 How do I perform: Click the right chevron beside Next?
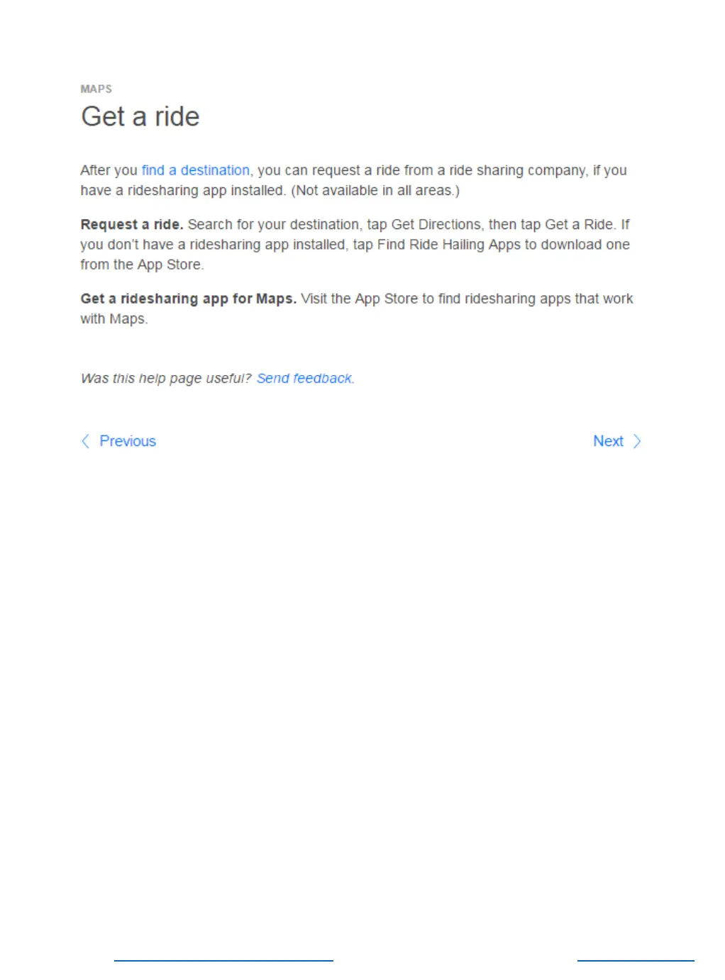click(x=637, y=441)
